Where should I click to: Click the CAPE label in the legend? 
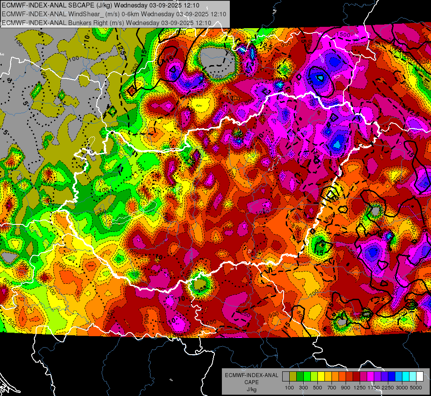[x=251, y=382]
